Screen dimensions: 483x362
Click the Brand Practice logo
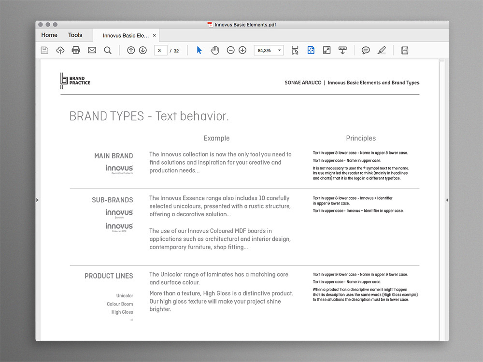[x=75, y=81]
